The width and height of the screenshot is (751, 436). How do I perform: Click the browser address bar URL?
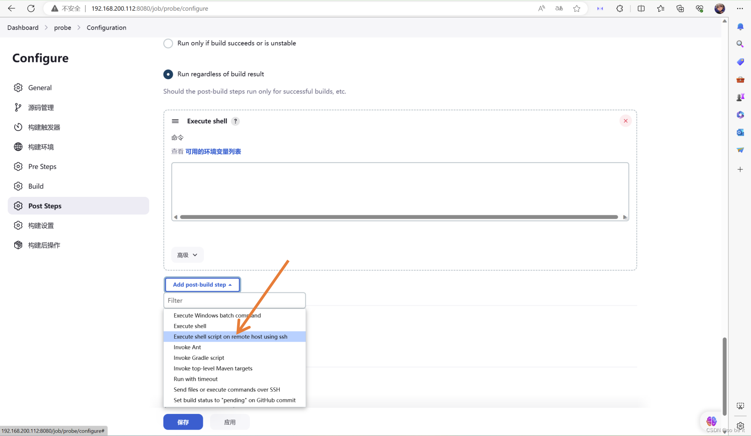pyautogui.click(x=150, y=8)
